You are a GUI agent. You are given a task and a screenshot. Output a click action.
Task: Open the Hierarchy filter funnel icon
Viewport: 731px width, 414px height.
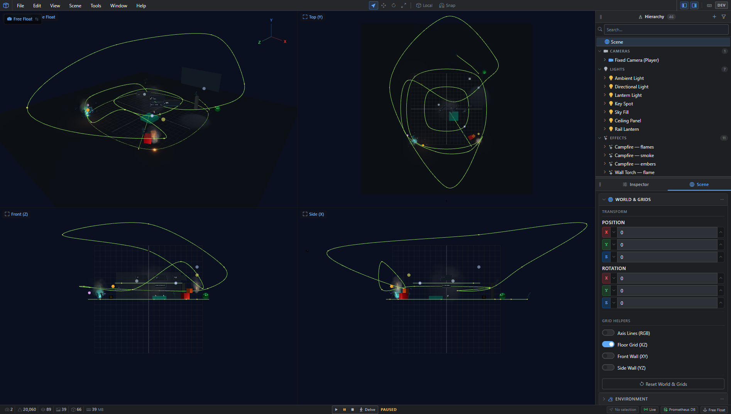724,17
